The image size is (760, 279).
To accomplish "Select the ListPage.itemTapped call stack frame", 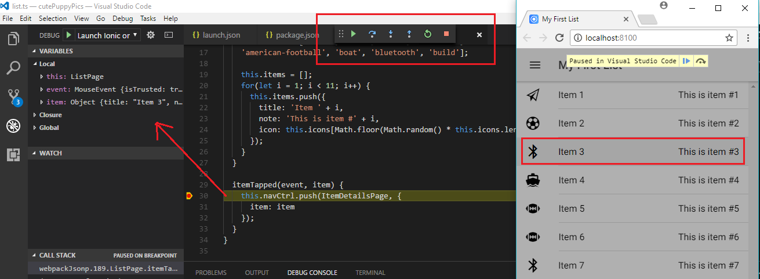I will pyautogui.click(x=106, y=269).
